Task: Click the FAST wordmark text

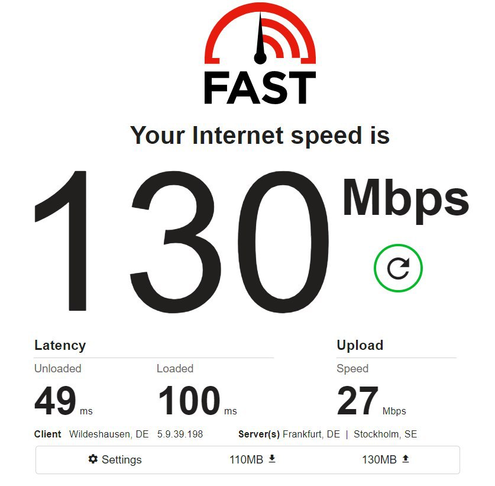Action: 260,88
